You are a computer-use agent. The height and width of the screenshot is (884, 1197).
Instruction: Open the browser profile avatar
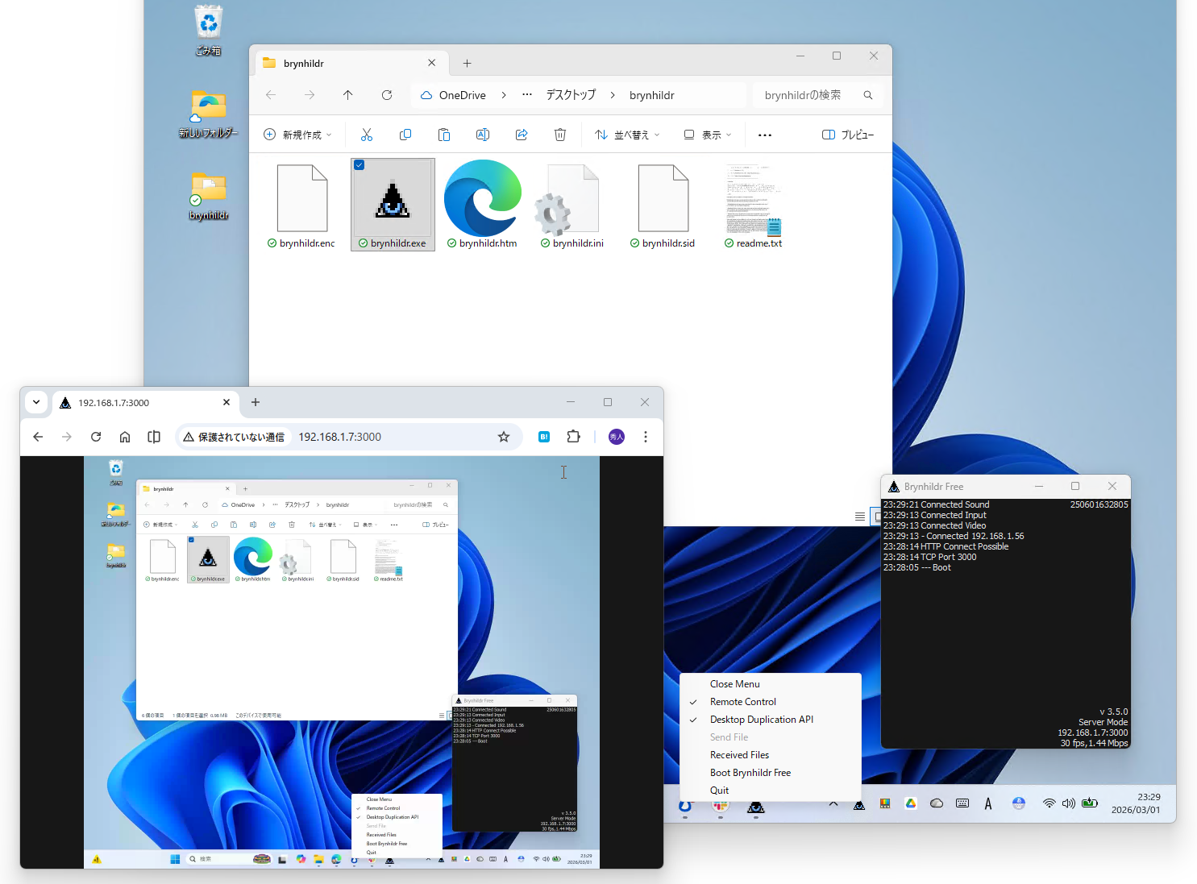tap(617, 437)
